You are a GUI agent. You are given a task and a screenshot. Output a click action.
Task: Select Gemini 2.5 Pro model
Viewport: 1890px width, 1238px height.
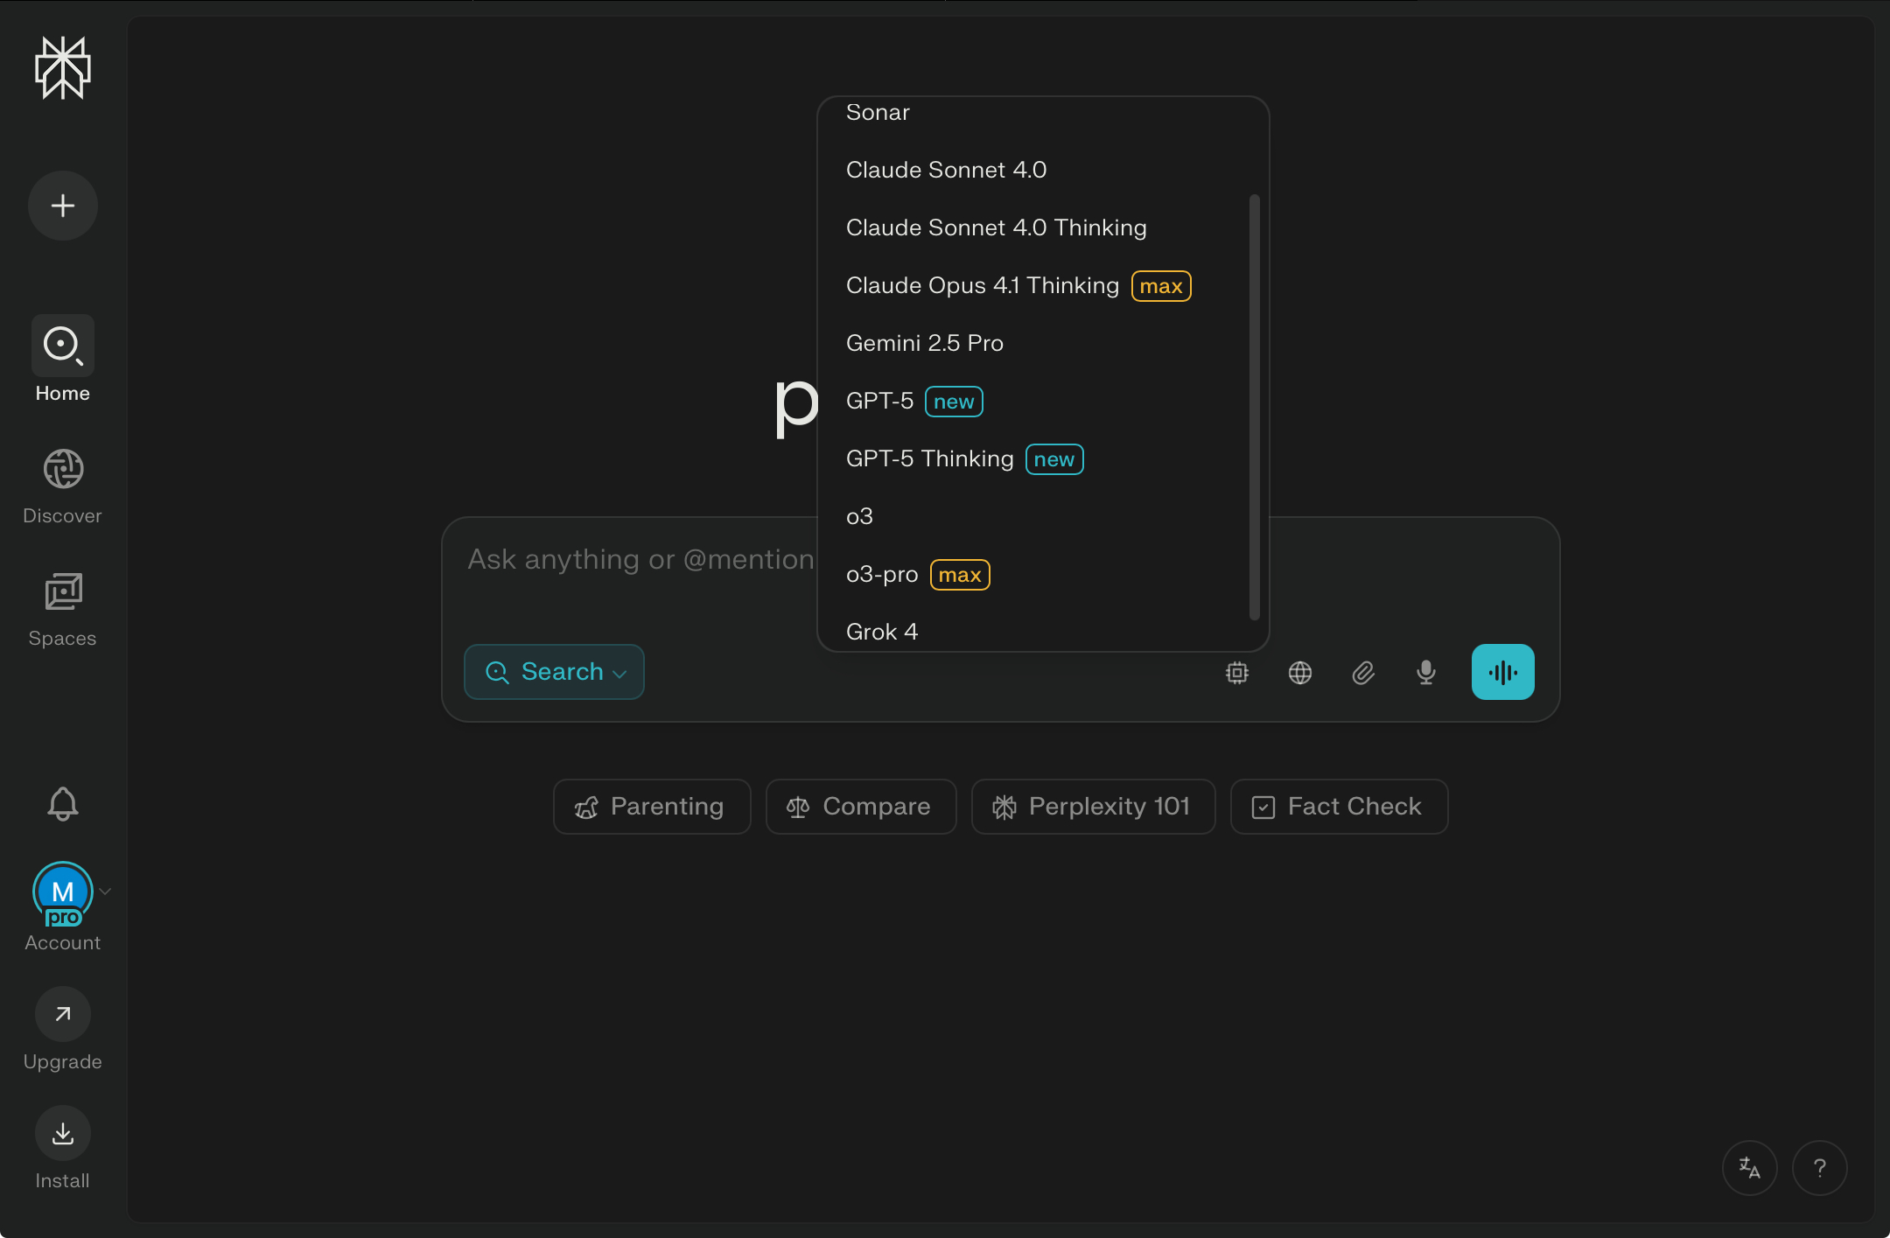(x=1043, y=343)
